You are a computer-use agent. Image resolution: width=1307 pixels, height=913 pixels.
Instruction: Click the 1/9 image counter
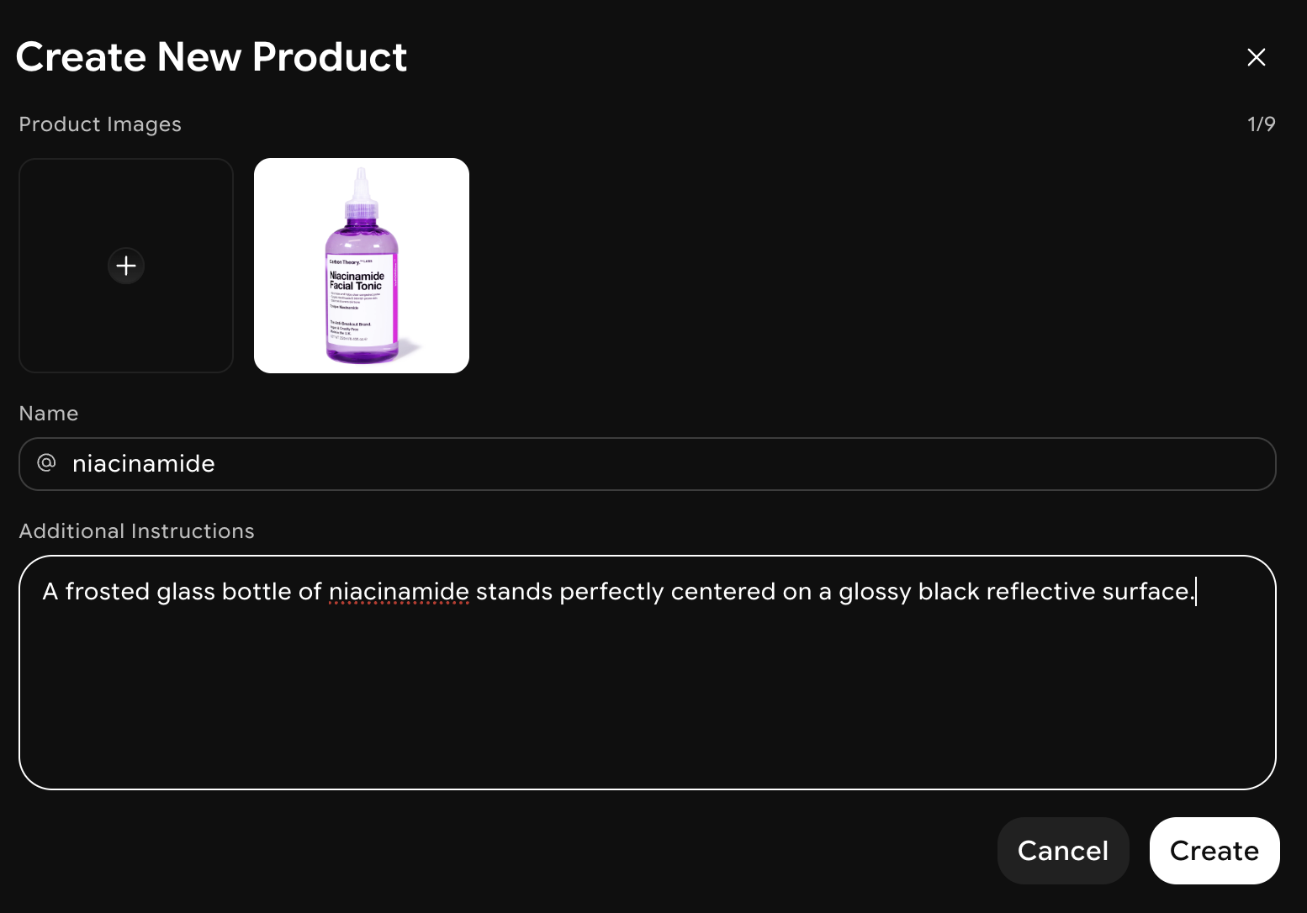coord(1261,124)
